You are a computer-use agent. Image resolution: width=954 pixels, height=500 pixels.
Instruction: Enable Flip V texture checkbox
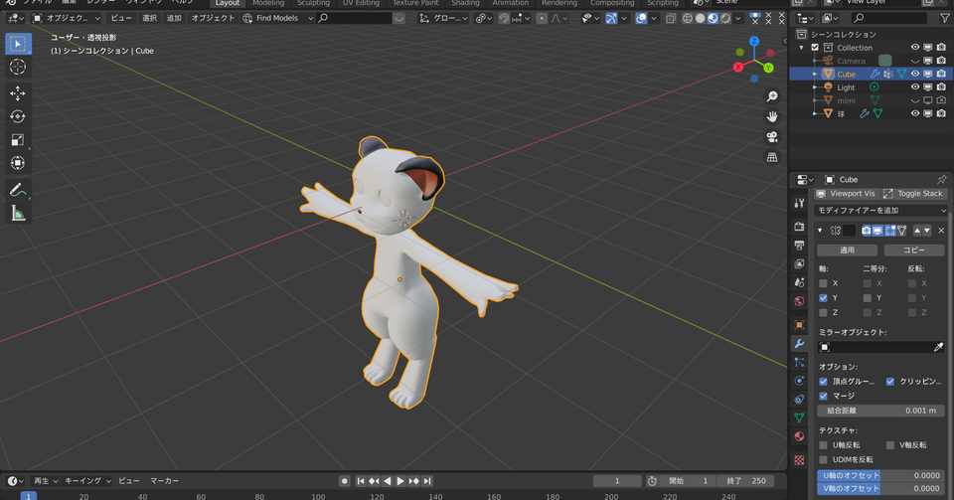click(x=890, y=445)
